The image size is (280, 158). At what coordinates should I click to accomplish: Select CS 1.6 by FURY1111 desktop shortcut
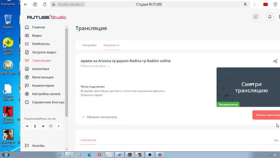pos(8,115)
